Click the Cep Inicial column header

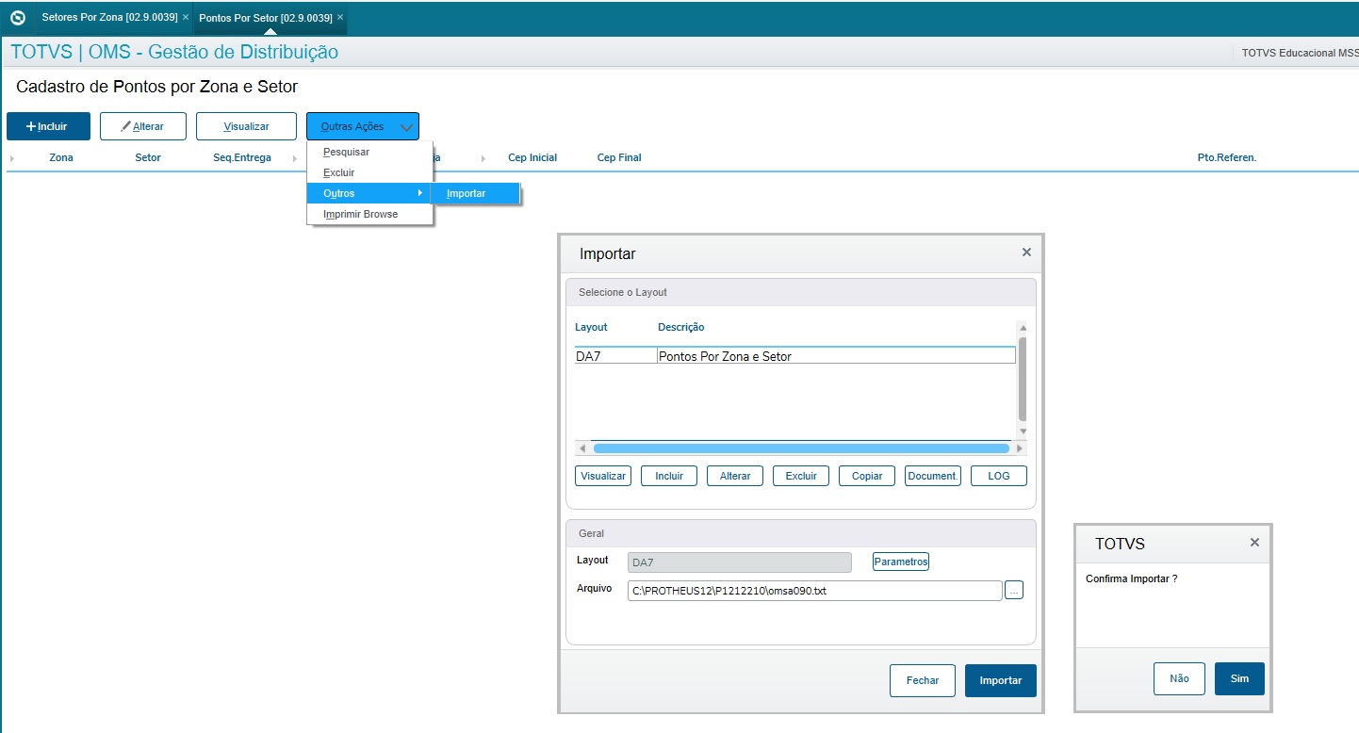(x=532, y=157)
